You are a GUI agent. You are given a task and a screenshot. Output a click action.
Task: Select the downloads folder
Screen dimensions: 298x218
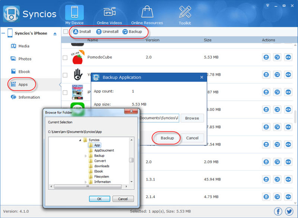point(99,166)
